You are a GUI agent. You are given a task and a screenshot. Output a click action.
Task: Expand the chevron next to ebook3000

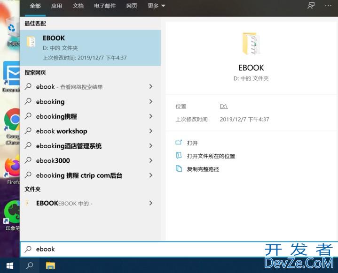pyautogui.click(x=151, y=160)
